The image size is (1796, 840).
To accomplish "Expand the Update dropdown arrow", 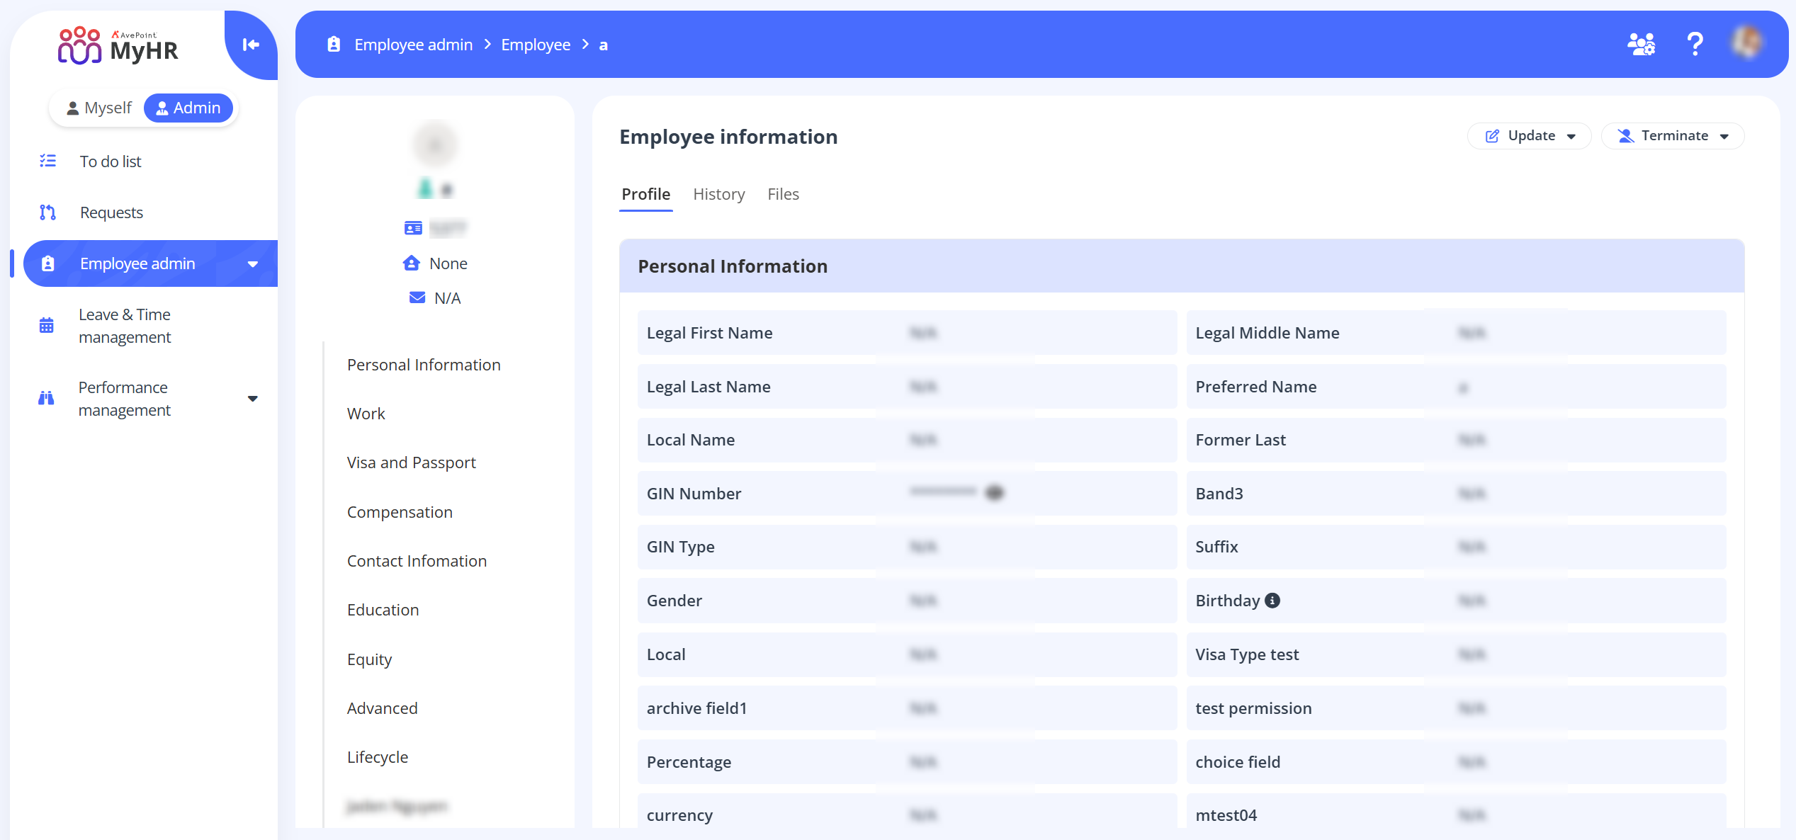I will pos(1573,136).
